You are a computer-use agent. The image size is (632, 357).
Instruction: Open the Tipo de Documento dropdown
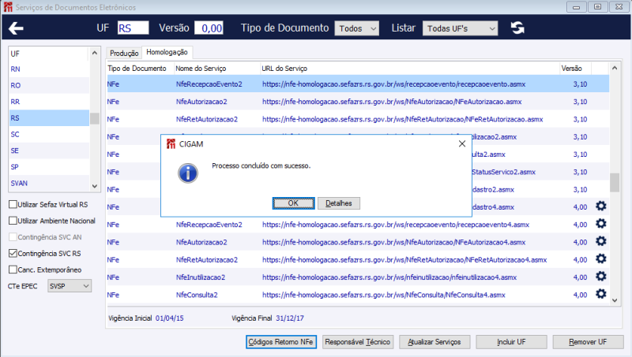(x=357, y=28)
